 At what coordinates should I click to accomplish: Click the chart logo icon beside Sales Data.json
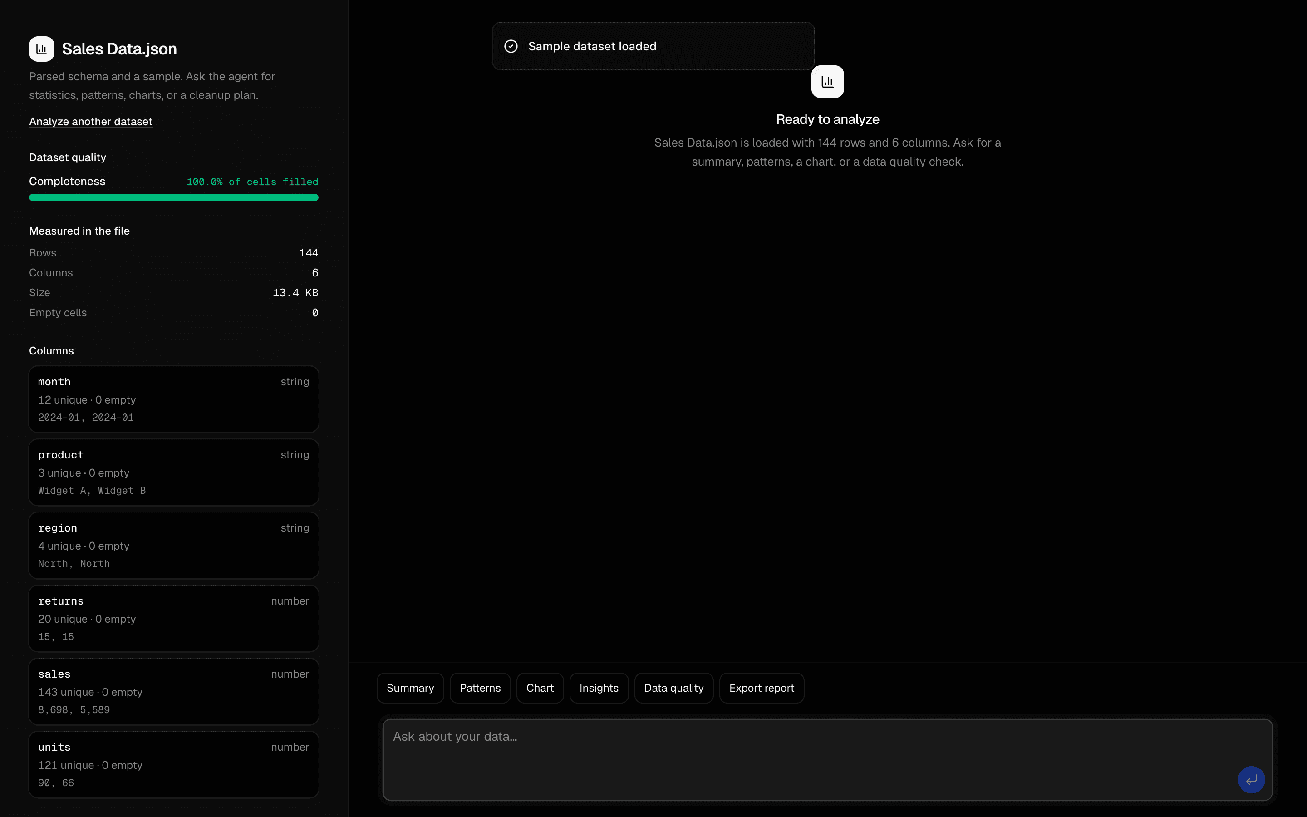(42, 49)
